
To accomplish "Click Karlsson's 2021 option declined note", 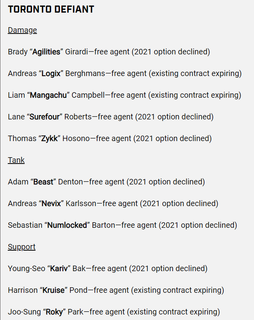I will 179,203.
